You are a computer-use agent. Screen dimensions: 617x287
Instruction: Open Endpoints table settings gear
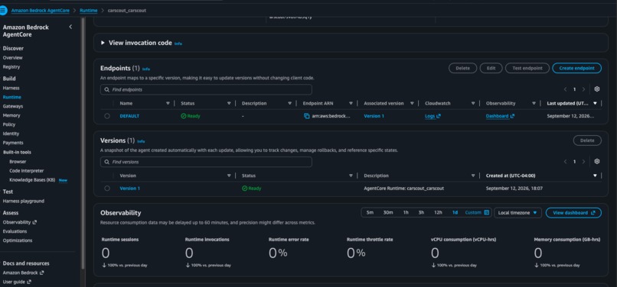[597, 89]
